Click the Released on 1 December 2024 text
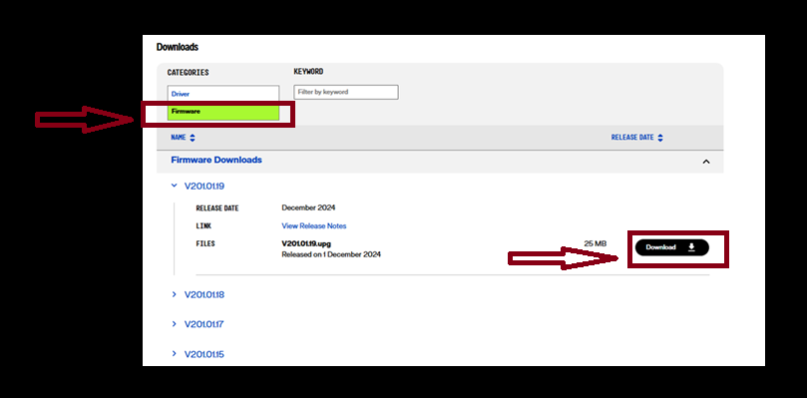 331,254
